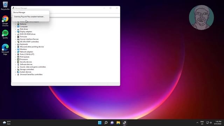Open File Explorer from the taskbar

click(x=118, y=122)
